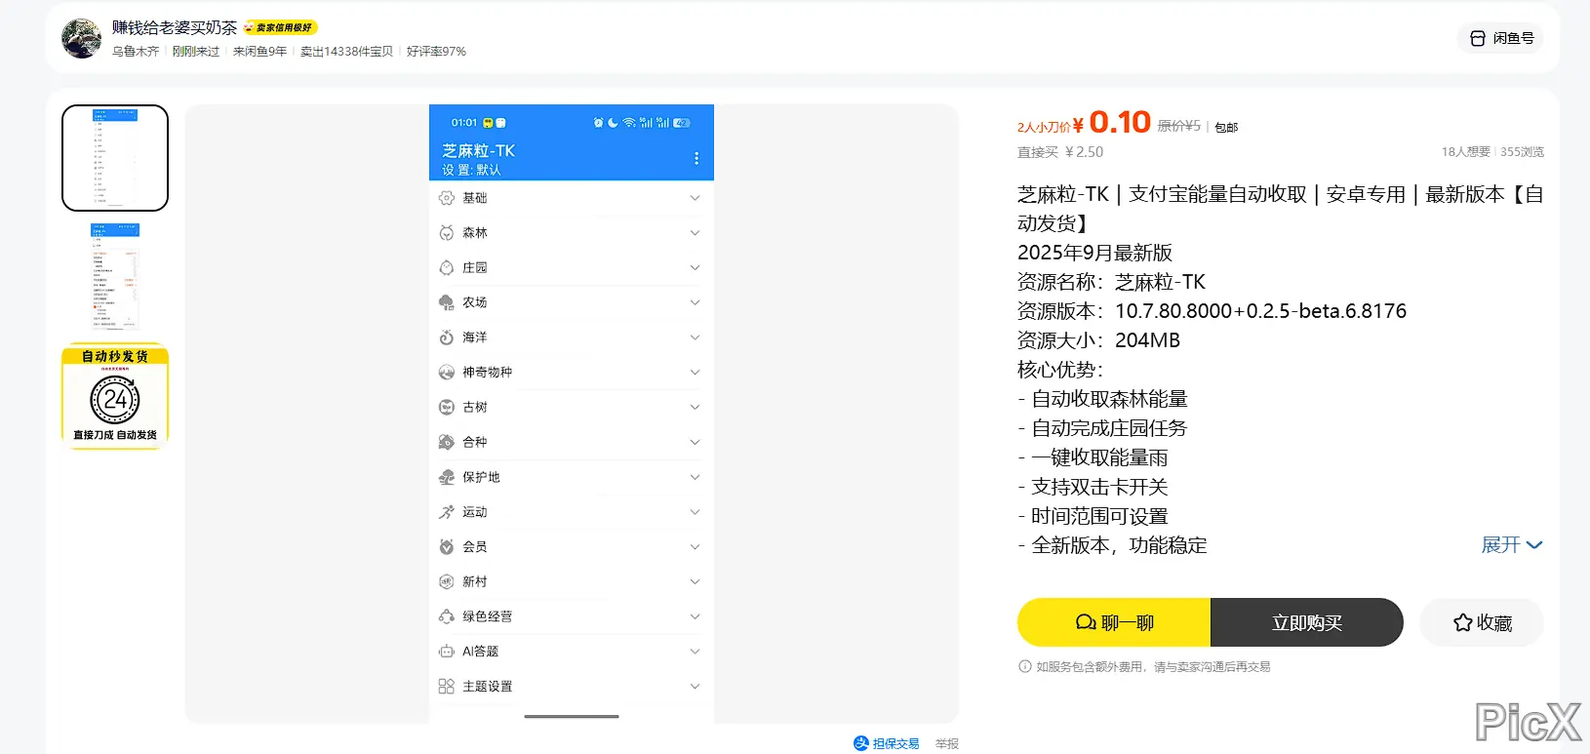Click the 森林 forest icon
Image resolution: width=1590 pixels, height=754 pixels.
point(447,233)
